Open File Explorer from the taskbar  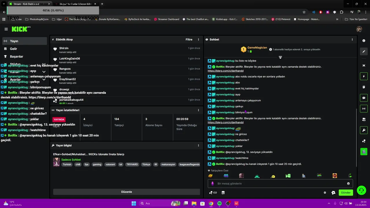point(194,203)
